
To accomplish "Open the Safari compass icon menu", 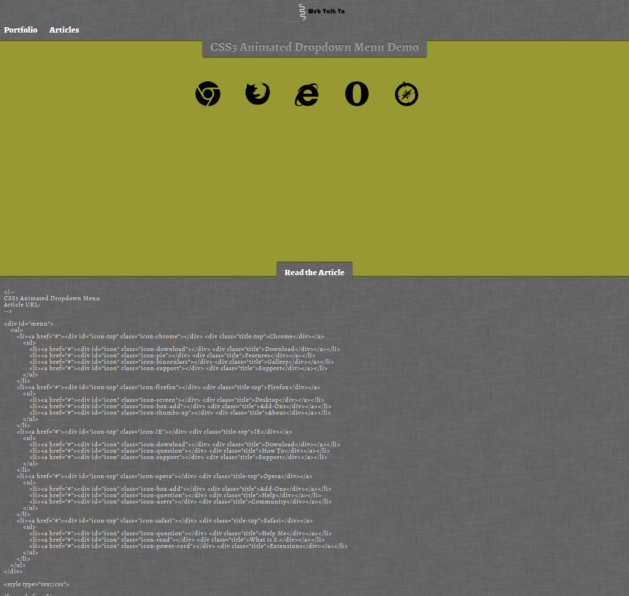I will pos(406,94).
